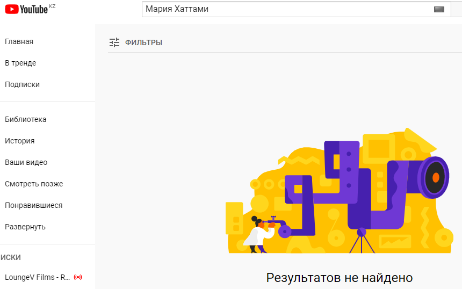Viewport: 462px width, 289px height.
Task: Open Ваши видео in the sidebar
Action: (x=26, y=162)
